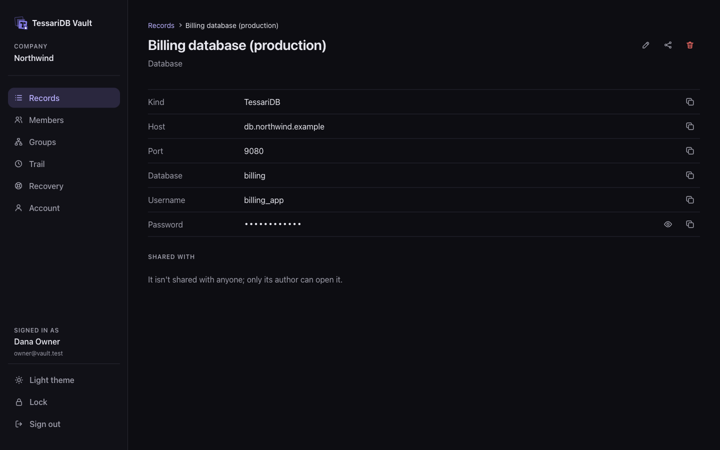Open the Recovery page
The width and height of the screenshot is (720, 450).
point(64,186)
